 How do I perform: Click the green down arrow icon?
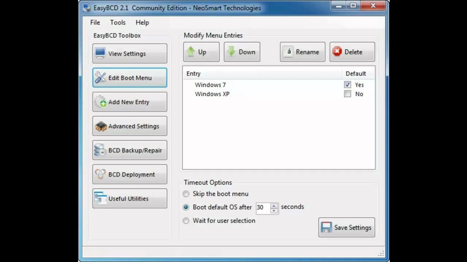(x=231, y=51)
